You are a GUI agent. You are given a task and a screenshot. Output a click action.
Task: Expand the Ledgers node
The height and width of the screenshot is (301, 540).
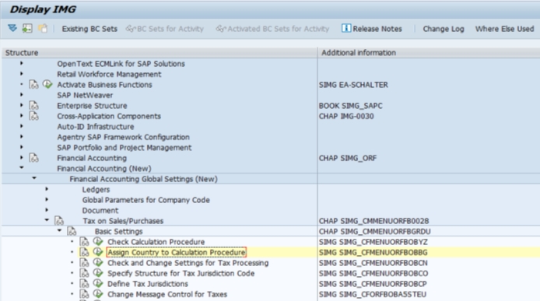47,189
